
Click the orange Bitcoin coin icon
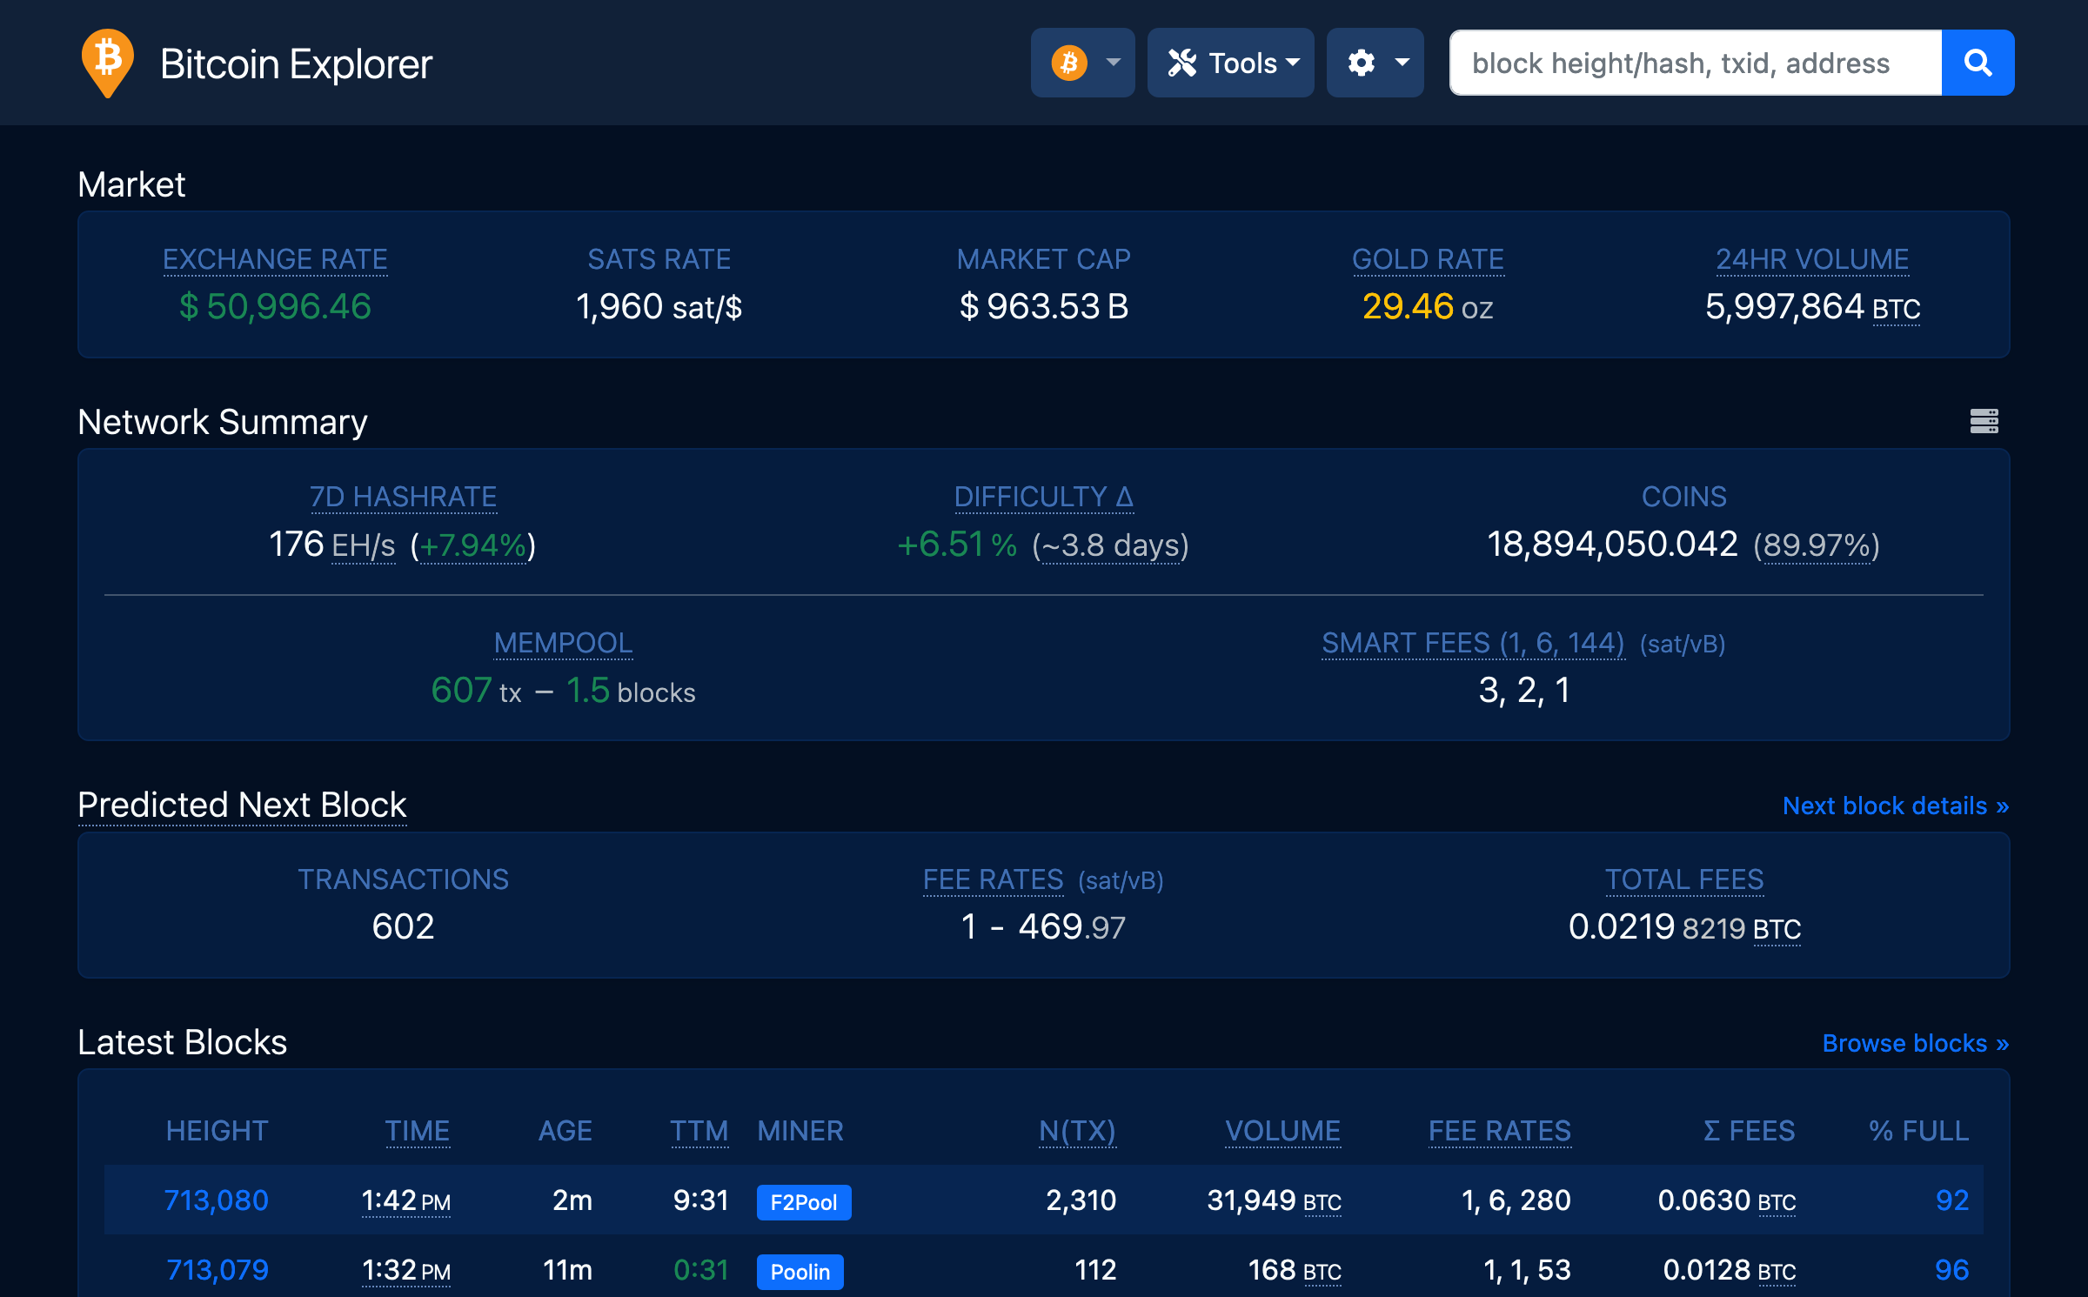tap(1068, 62)
